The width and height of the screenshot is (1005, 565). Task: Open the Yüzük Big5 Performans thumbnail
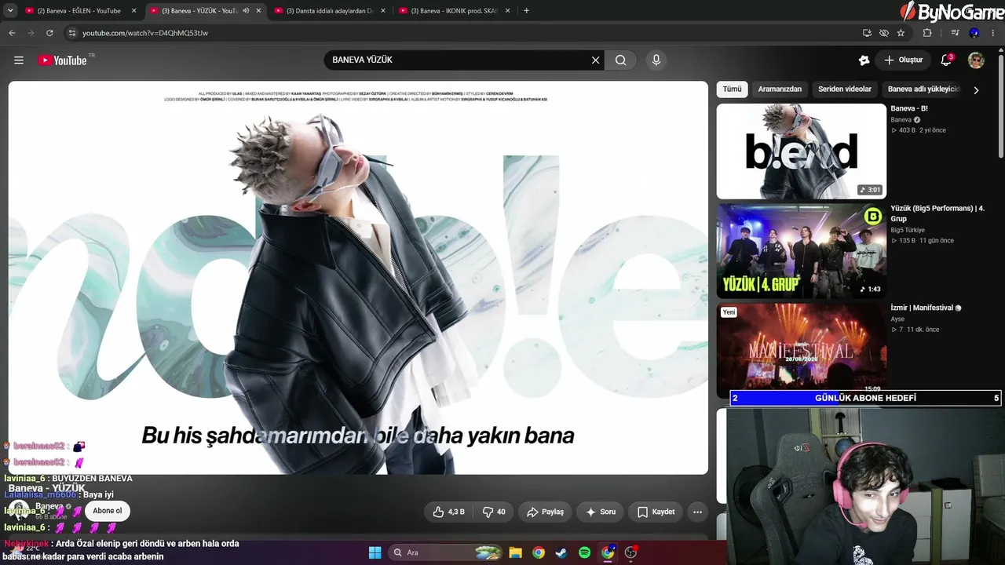802,251
